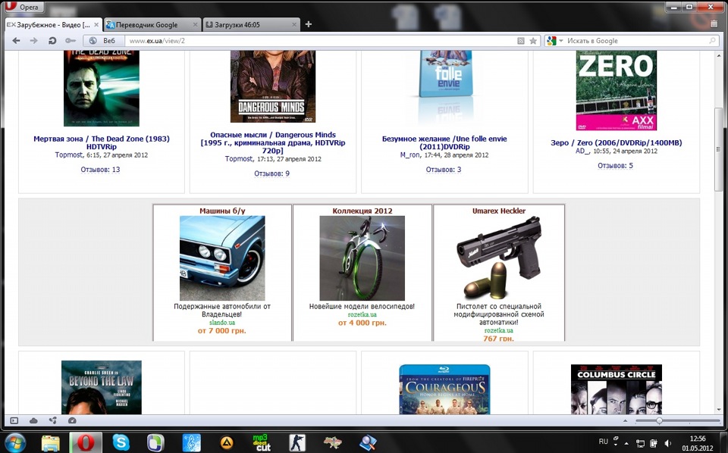728x453 pixels.
Task: Open Topmost author link under Dead Zone
Action: (x=69, y=155)
